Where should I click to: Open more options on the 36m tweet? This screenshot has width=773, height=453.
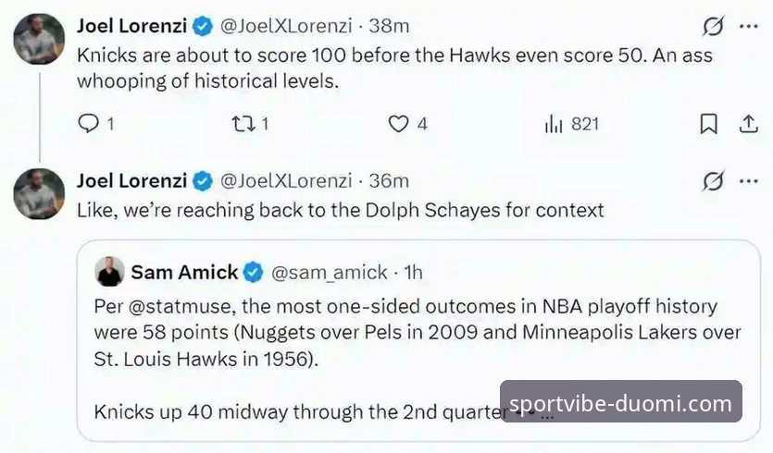click(x=749, y=181)
